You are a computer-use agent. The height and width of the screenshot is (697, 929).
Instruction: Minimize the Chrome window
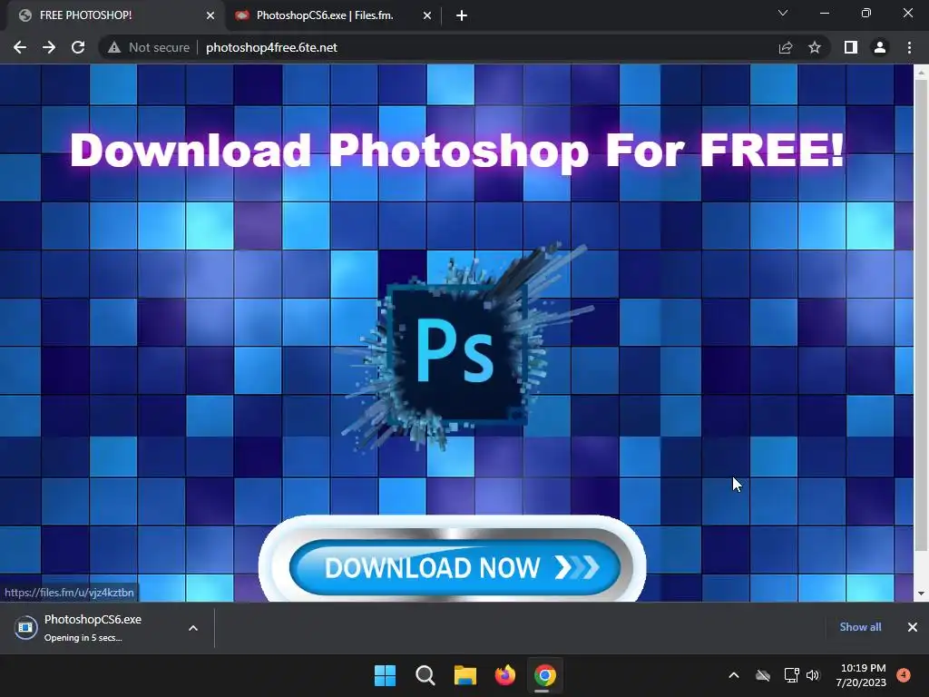[824, 13]
